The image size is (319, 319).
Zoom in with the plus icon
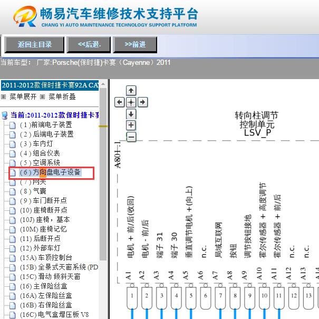pyautogui.click(x=131, y=125)
